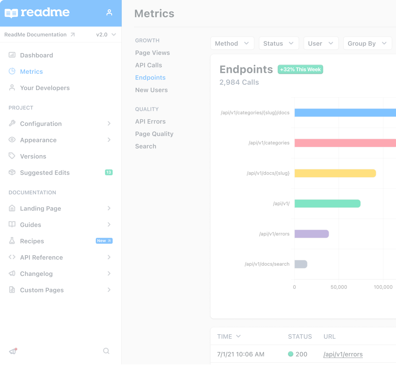Expand the Configuration section chevron

[109, 124]
